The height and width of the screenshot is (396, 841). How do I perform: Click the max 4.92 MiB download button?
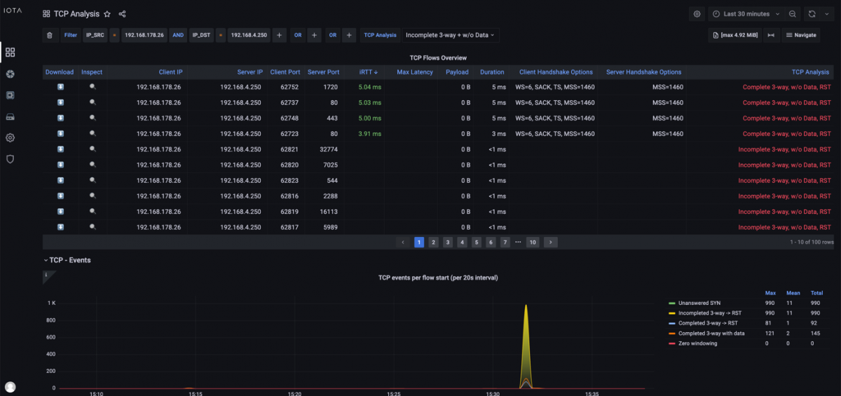(x=734, y=35)
